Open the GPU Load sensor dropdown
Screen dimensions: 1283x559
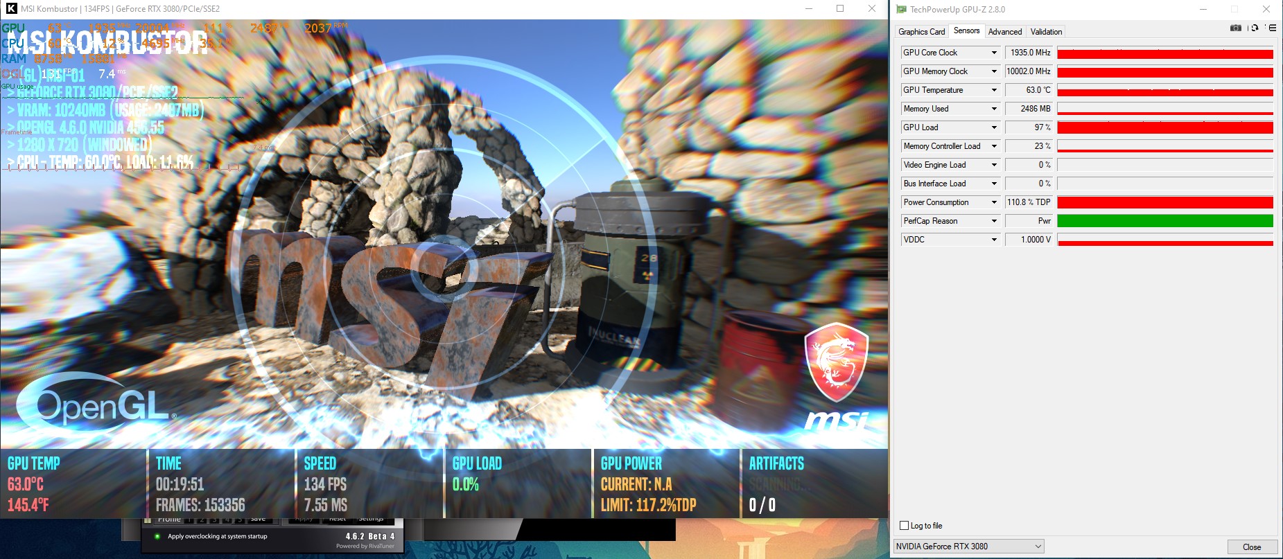(x=994, y=127)
